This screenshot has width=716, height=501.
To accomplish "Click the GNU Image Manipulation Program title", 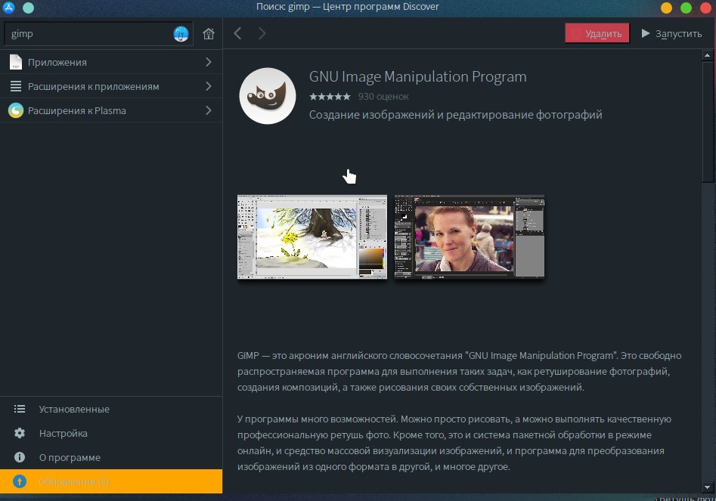I will [x=418, y=76].
